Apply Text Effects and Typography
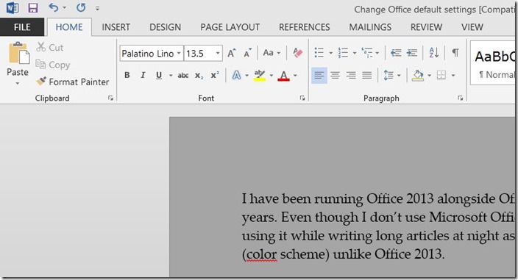The height and width of the screenshot is (280, 518). pos(236,75)
